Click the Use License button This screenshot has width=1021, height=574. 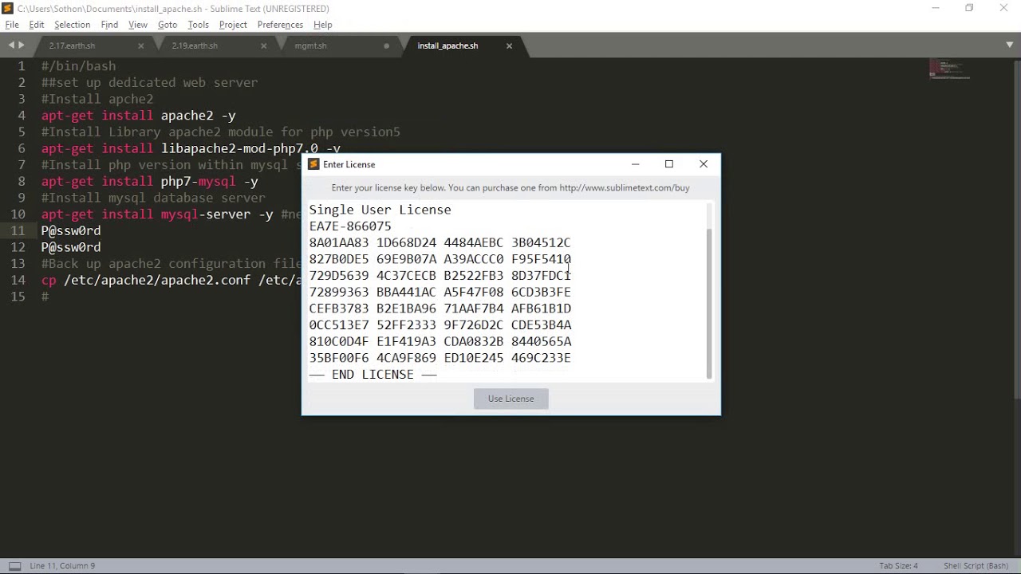(511, 399)
